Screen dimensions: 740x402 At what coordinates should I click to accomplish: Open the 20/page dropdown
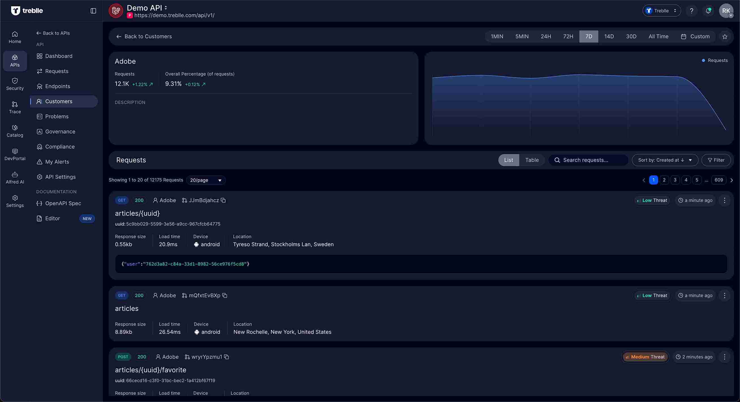206,180
